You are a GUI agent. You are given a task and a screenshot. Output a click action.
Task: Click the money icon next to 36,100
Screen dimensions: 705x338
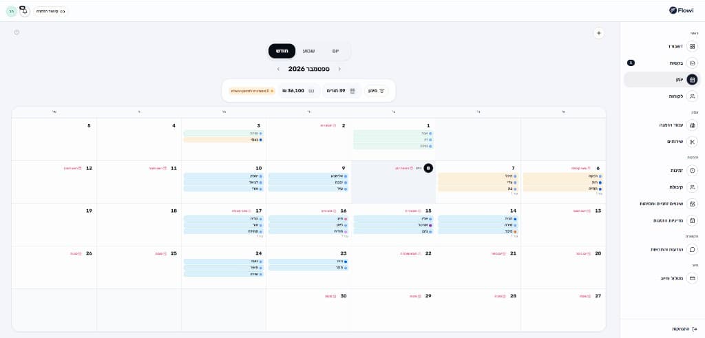click(x=311, y=91)
